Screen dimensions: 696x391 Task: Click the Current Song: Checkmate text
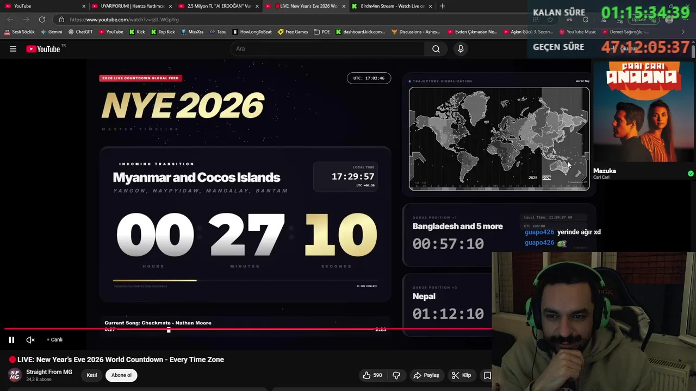pos(158,323)
